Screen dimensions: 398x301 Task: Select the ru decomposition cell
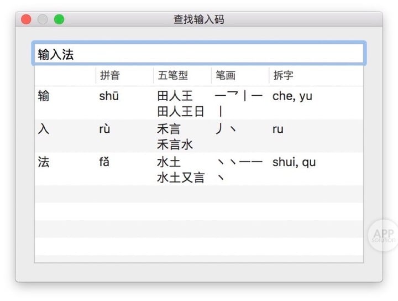click(x=278, y=129)
